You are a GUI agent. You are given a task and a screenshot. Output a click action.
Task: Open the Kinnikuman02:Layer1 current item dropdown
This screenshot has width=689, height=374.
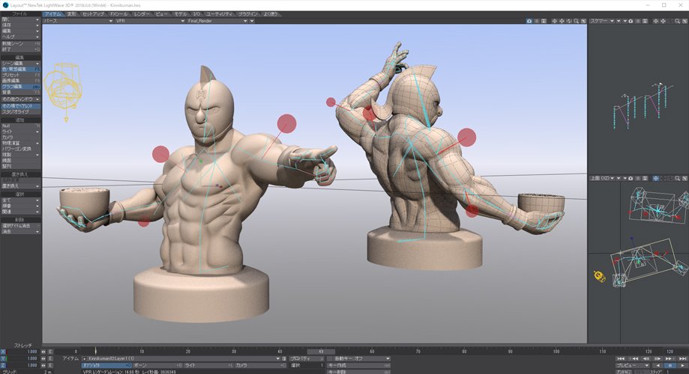[181, 358]
